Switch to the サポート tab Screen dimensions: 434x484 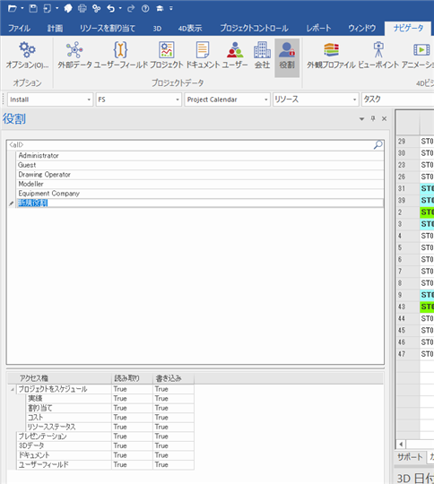[410, 457]
